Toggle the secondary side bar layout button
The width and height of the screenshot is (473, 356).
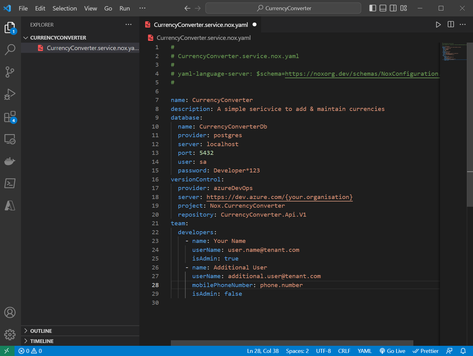(393, 8)
